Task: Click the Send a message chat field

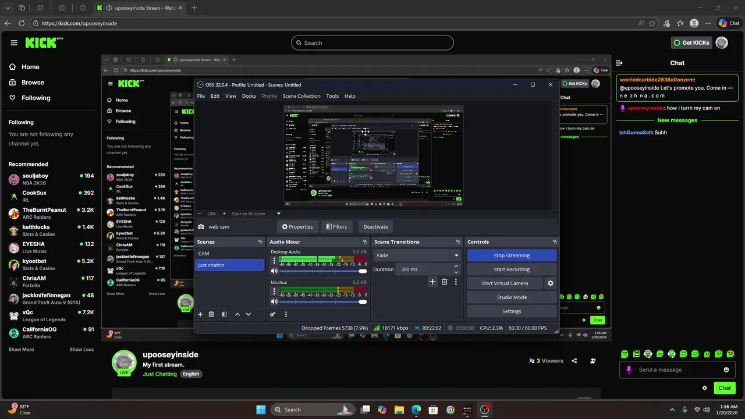Action: click(677, 370)
